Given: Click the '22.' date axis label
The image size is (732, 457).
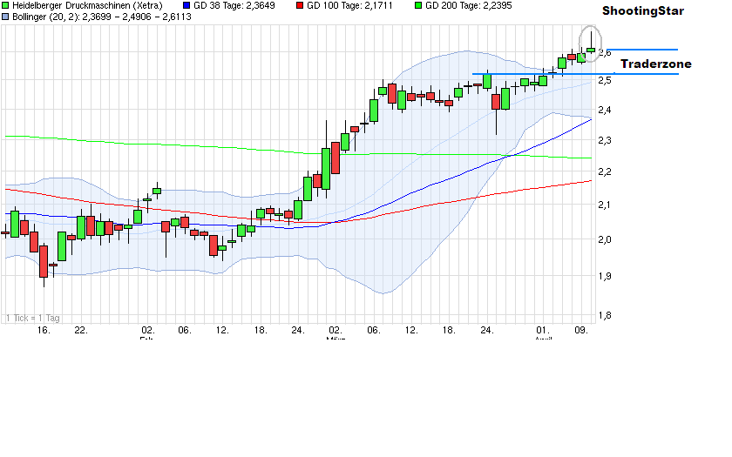Looking at the screenshot, I should point(81,330).
